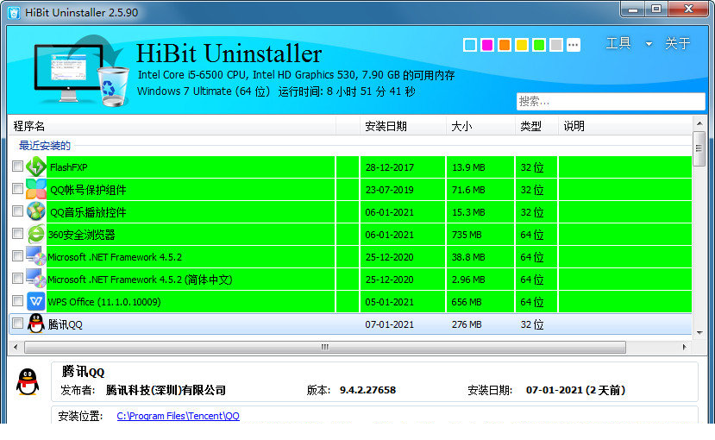
Task: Check the 腾讯QQ checkbox
Action: [x=17, y=324]
